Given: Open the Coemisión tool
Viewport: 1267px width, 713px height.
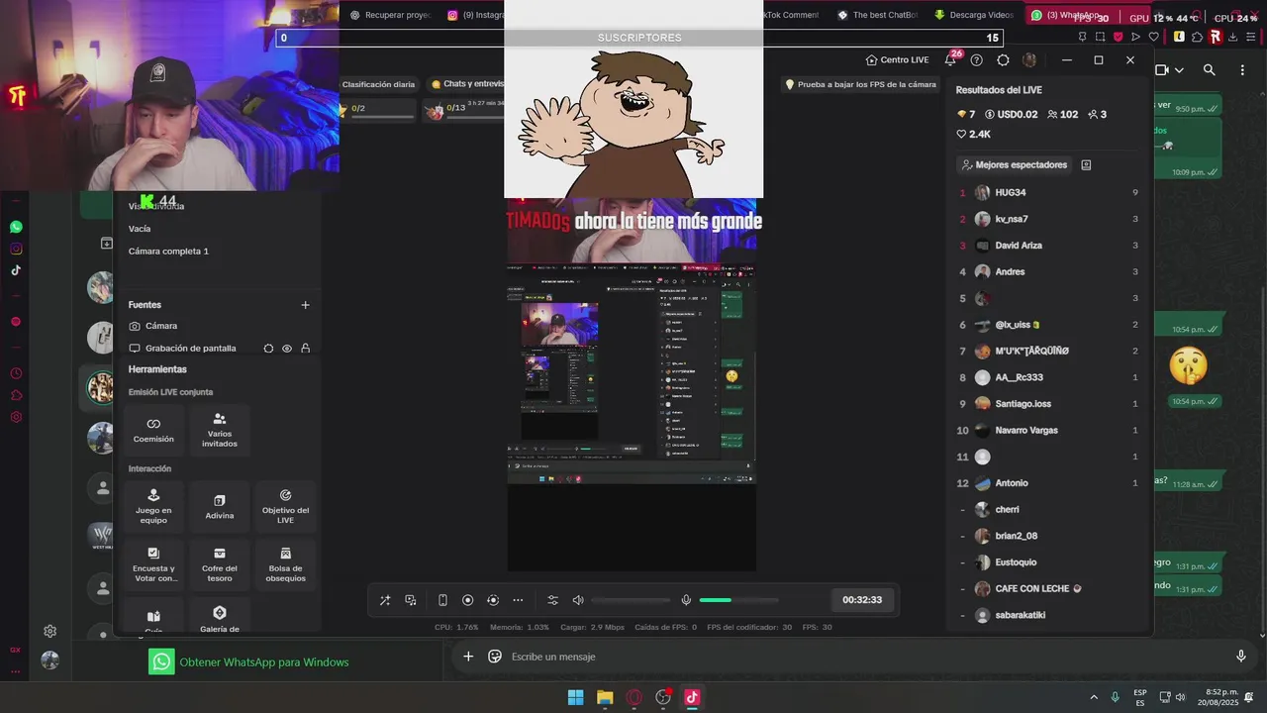Looking at the screenshot, I should coord(153,429).
